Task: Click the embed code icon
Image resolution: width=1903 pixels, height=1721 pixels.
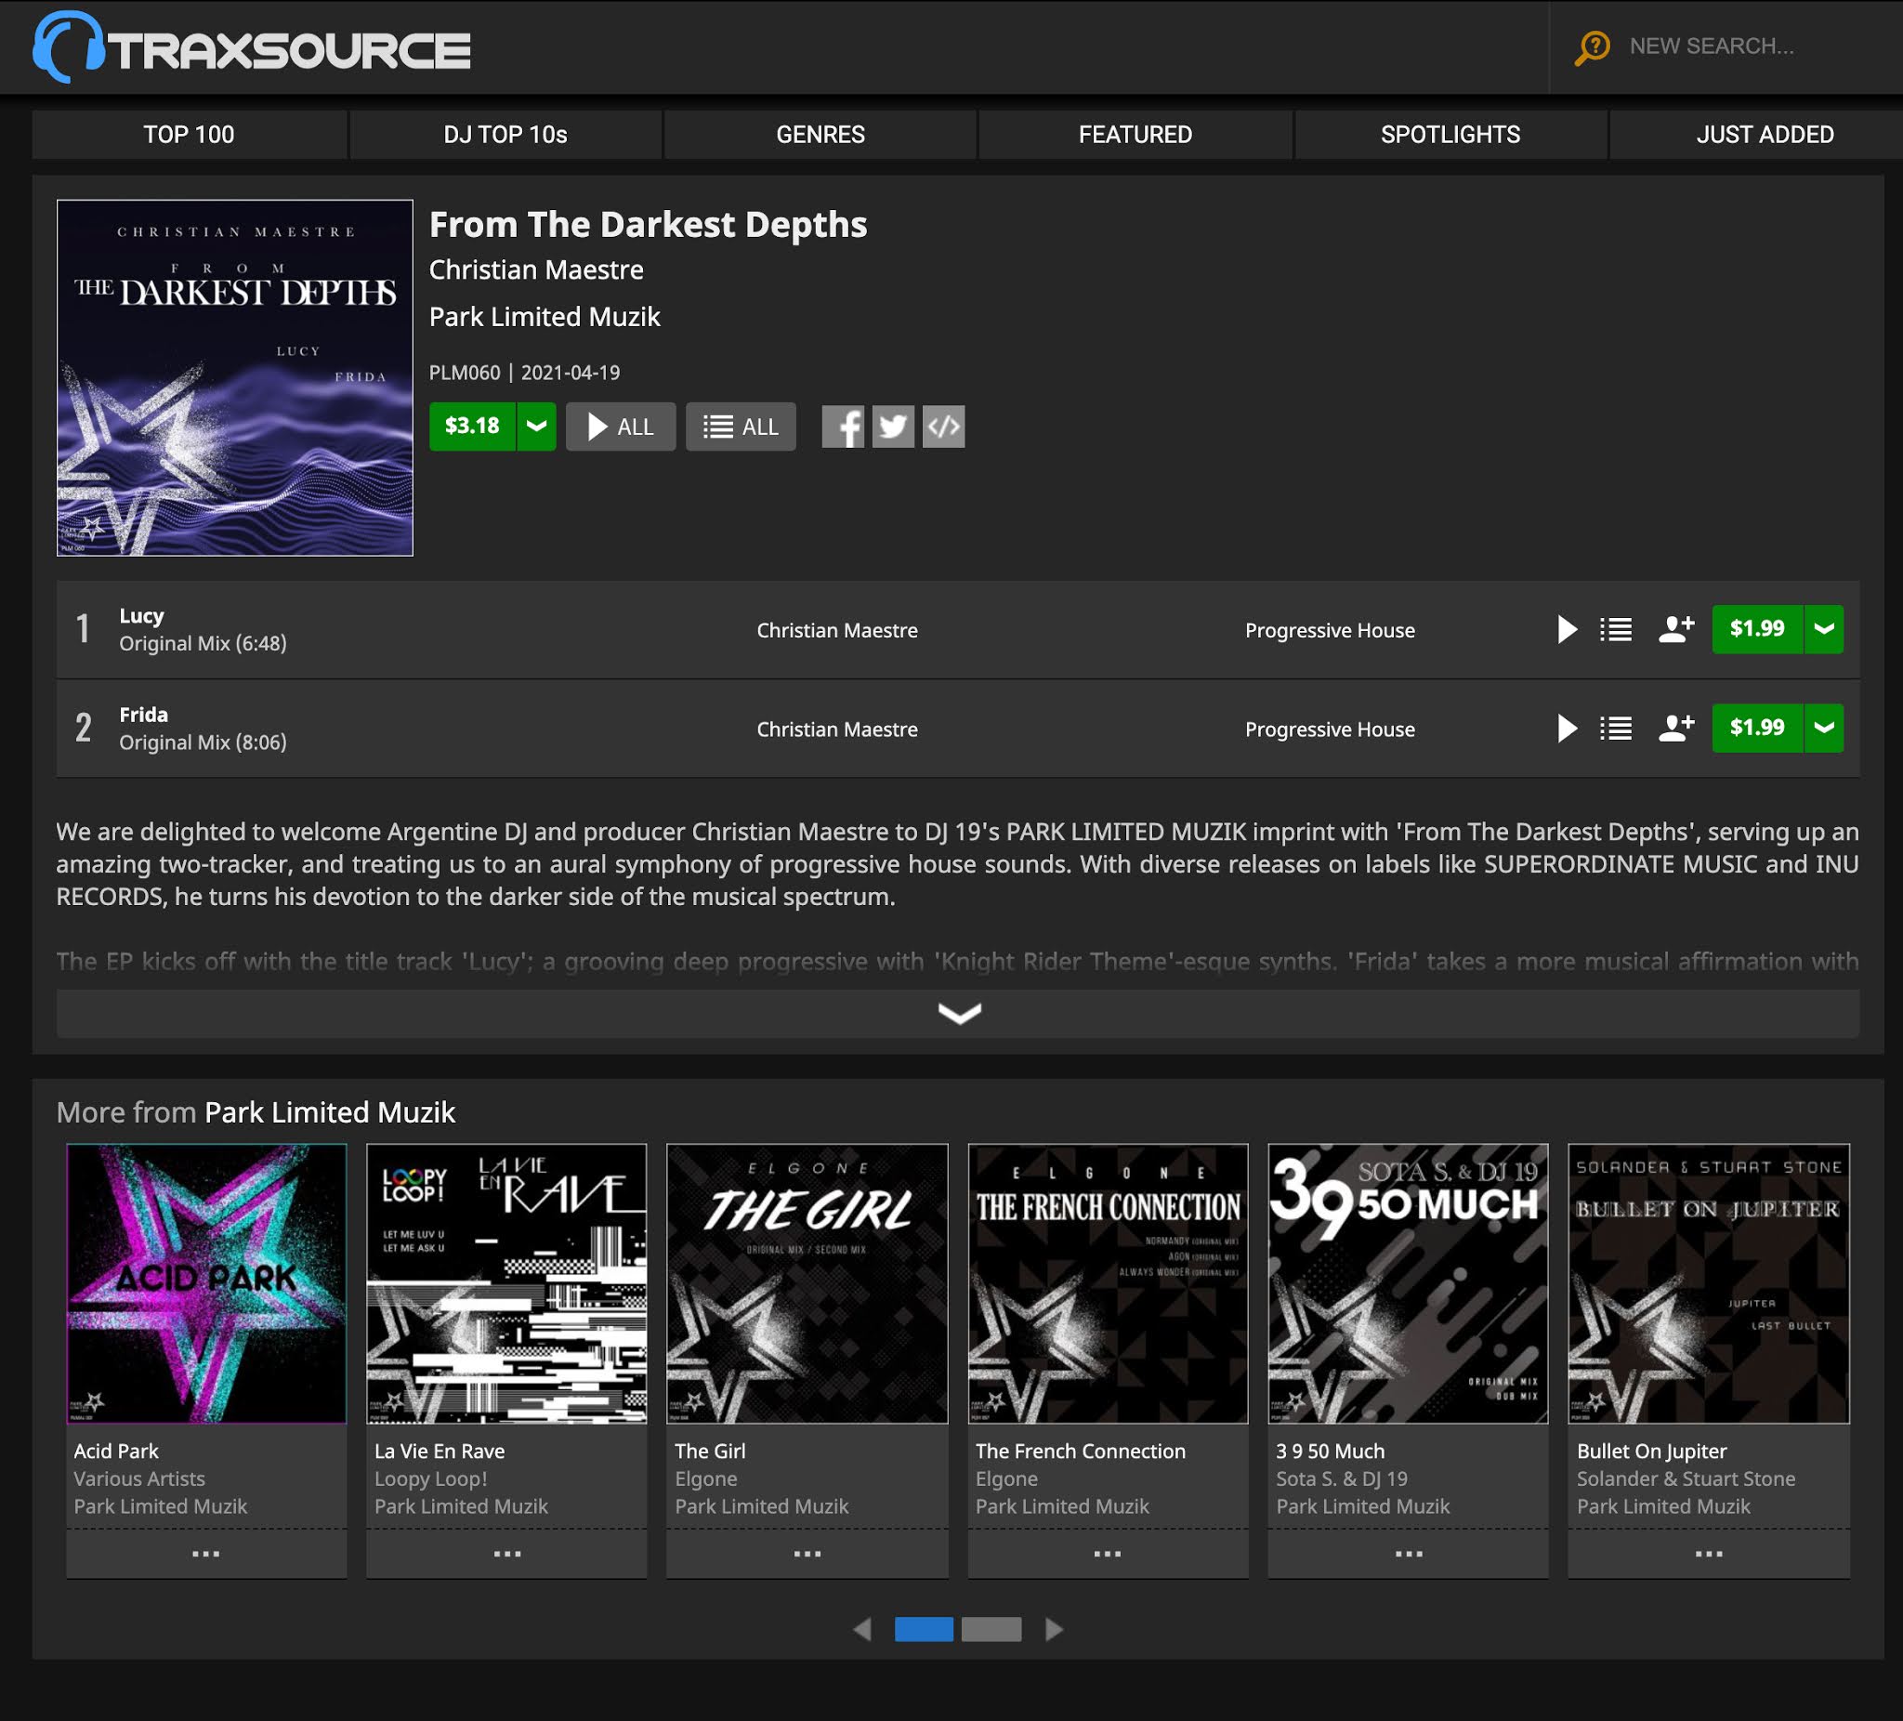Action: 943,427
